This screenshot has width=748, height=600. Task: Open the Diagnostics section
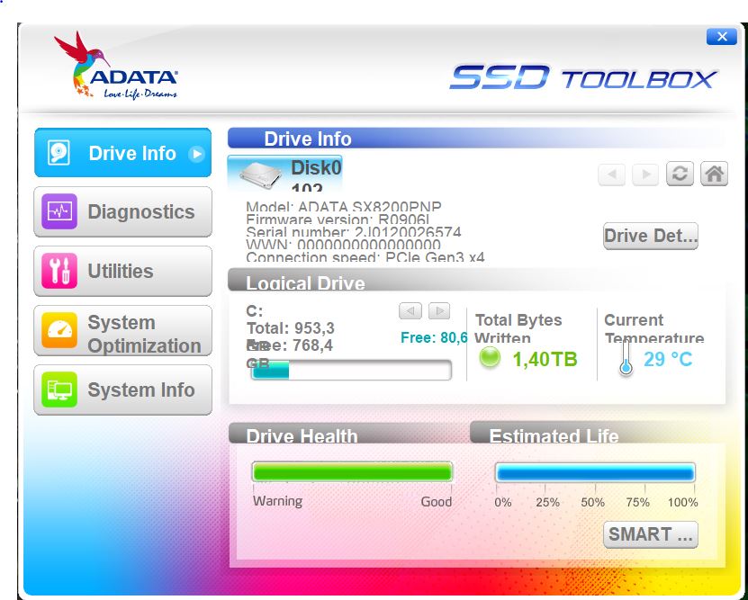point(122,211)
